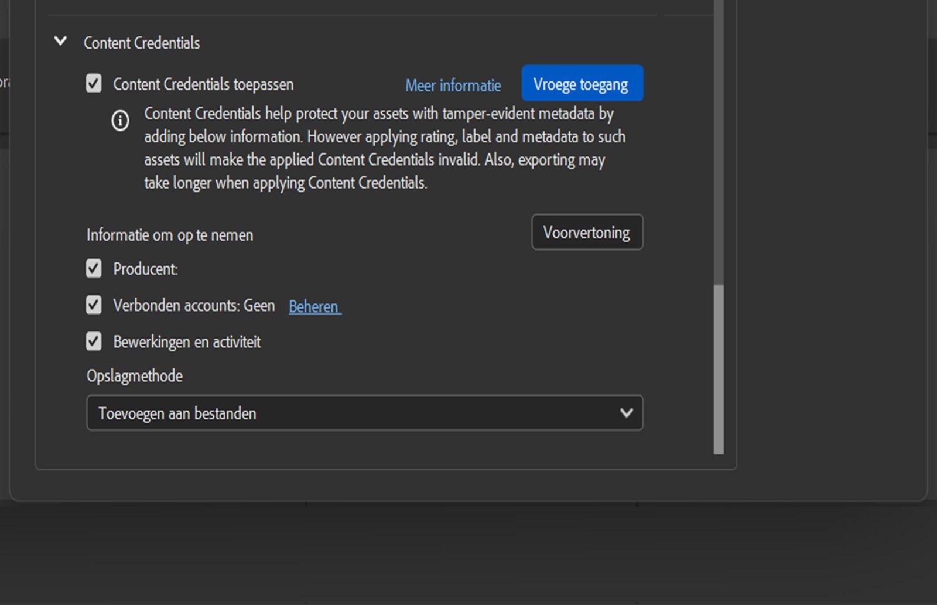Screen dimensions: 937x605
Task: Click the Opslagmethode label
Action: tap(135, 375)
